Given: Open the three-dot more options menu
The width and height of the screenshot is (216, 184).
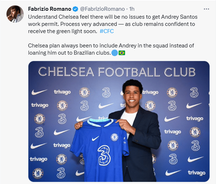Looking at the screenshot, I should click(x=206, y=9).
